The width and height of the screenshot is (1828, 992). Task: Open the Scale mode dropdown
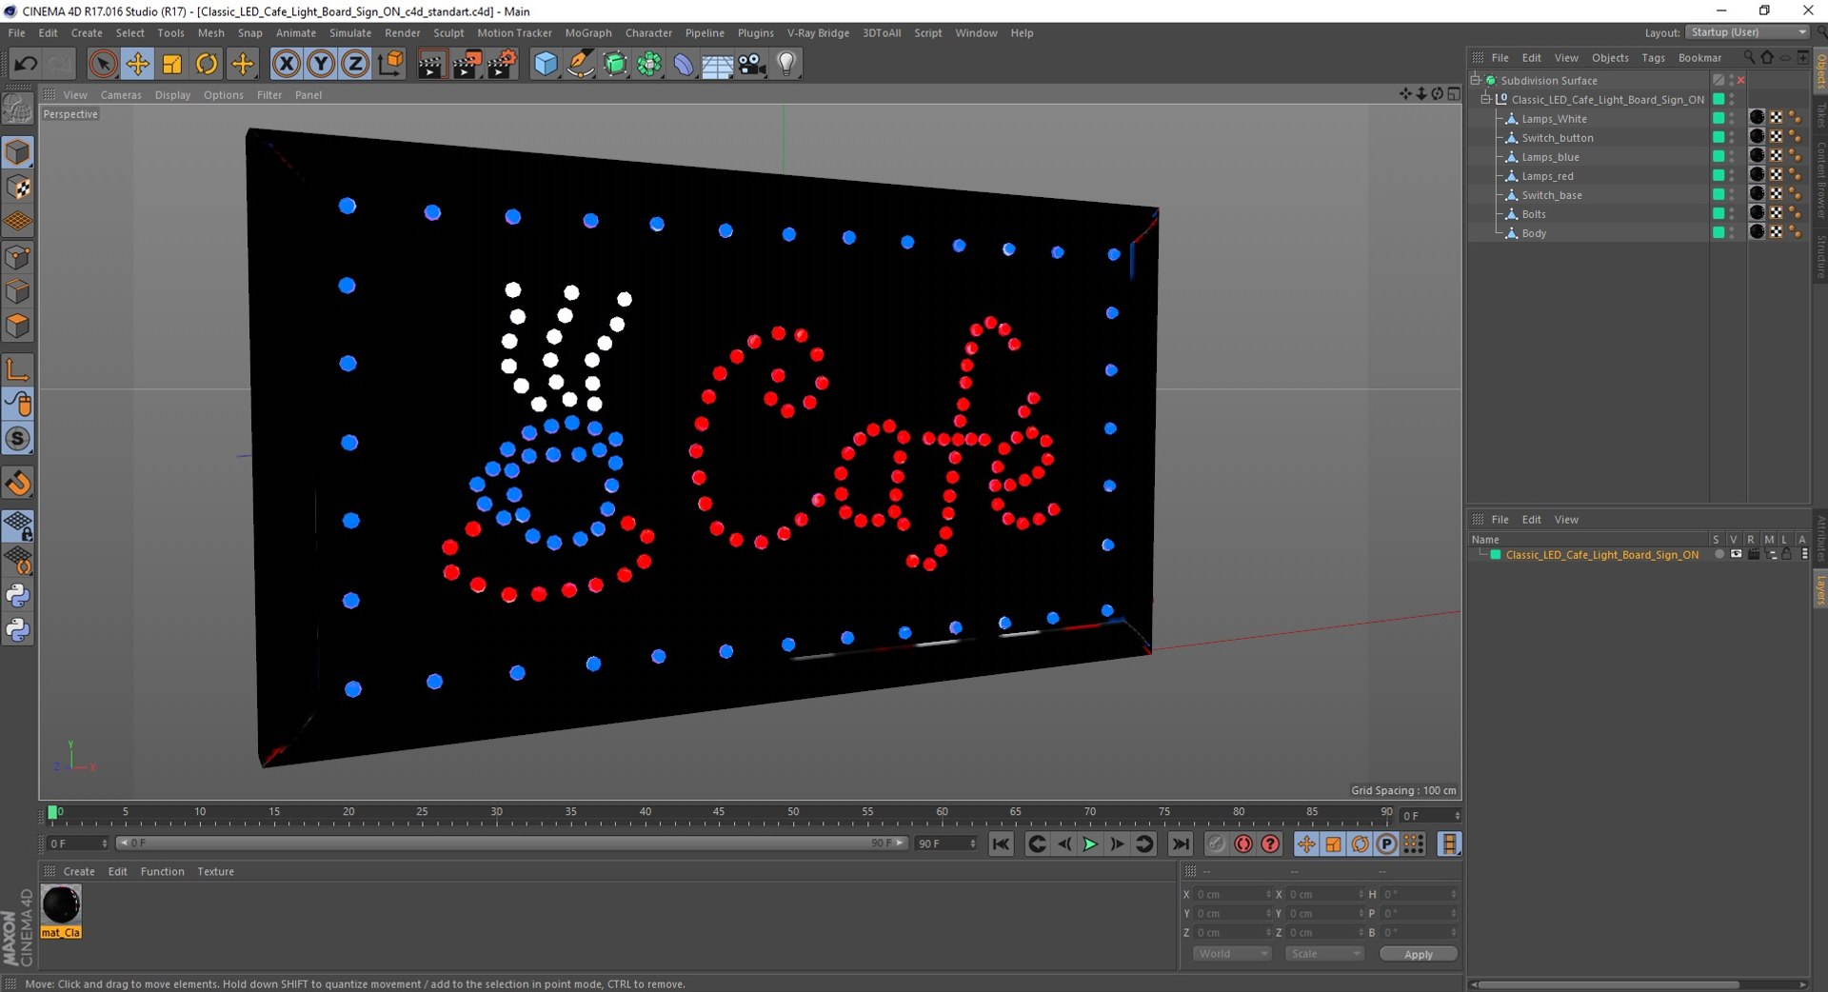[1324, 954]
